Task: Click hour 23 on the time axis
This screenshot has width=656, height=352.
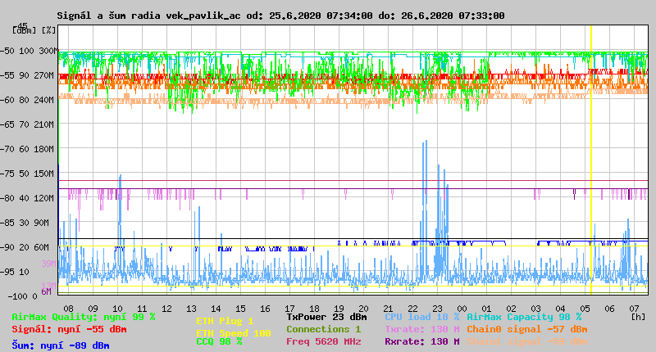Action: point(438,309)
